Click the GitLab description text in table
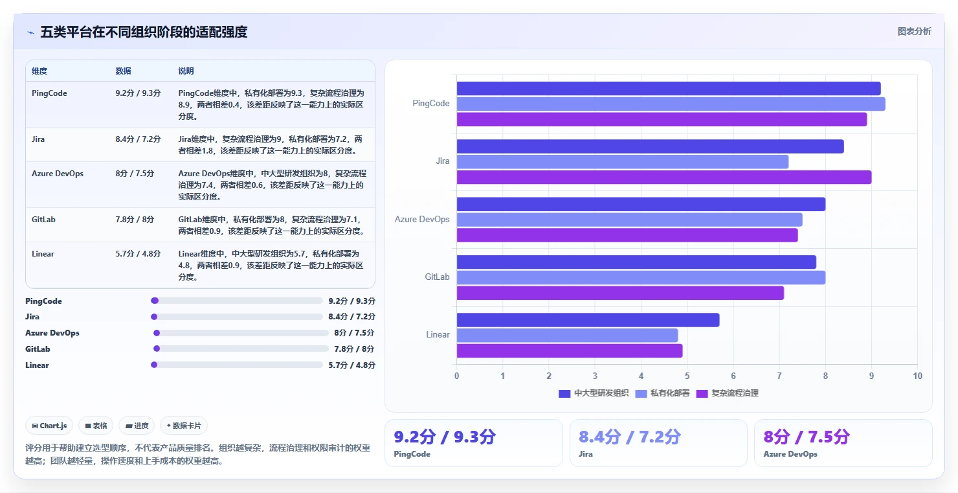Viewport: 958px width, 493px height. click(271, 225)
